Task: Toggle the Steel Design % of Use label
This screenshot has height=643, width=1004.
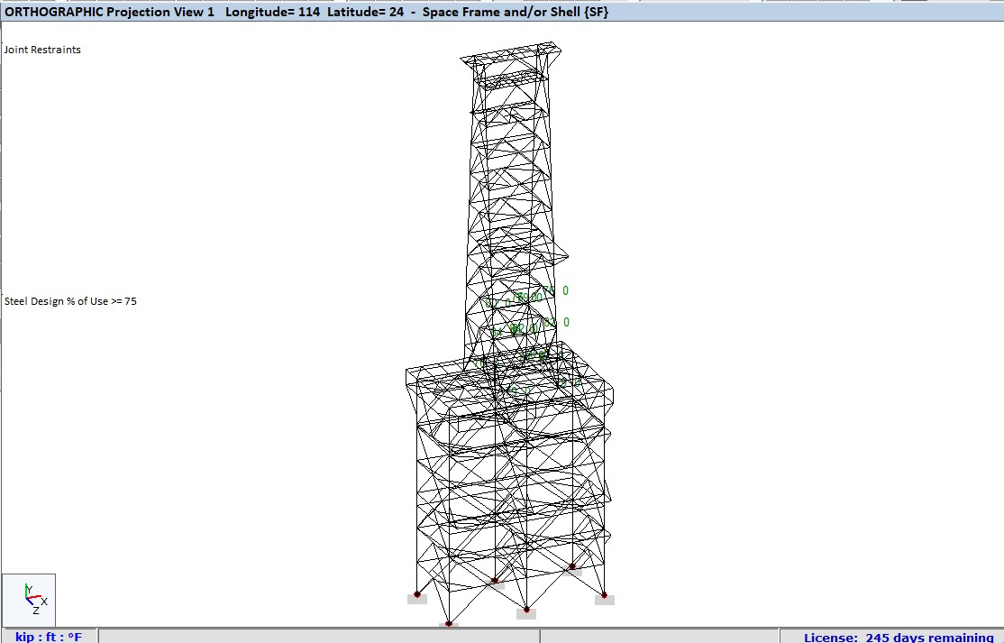Action: point(69,301)
